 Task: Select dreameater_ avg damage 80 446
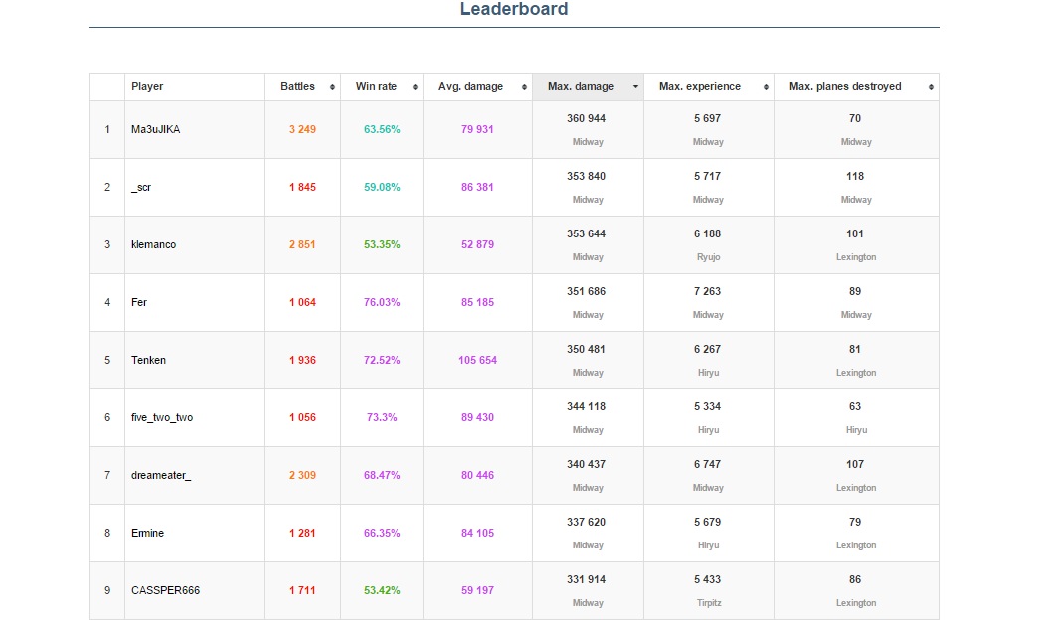point(477,475)
